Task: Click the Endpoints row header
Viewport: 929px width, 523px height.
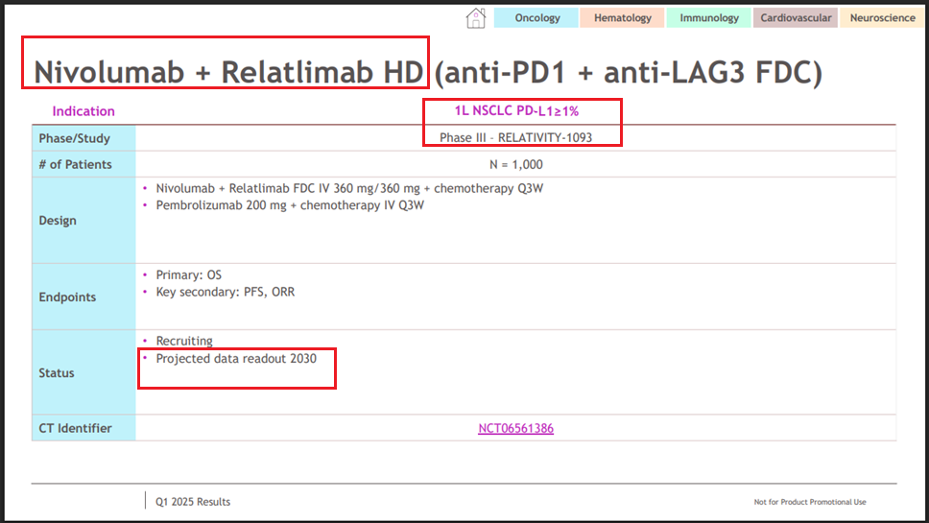Action: pos(83,297)
